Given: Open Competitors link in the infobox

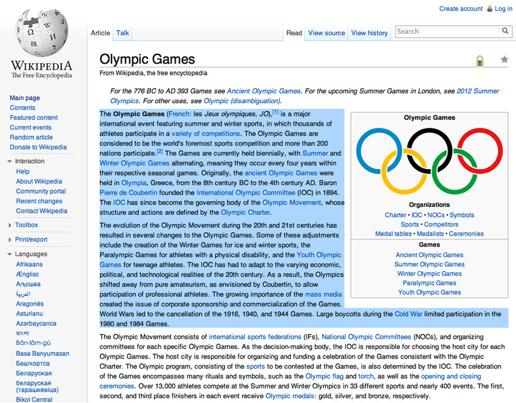Looking at the screenshot, I should pos(441,224).
